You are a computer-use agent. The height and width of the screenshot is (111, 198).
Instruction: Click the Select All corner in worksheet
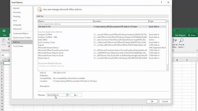(x=2, y=60)
